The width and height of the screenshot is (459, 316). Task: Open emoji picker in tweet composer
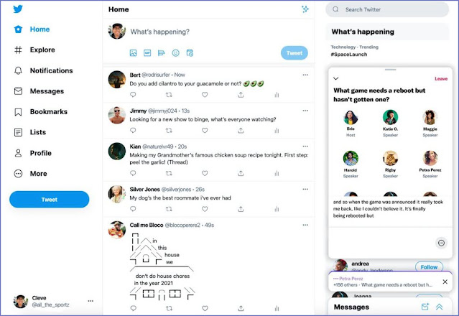point(176,53)
